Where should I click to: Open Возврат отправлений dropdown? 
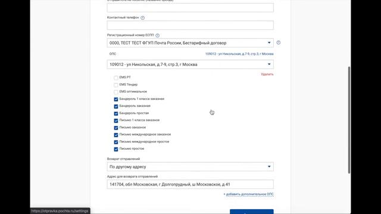pos(190,166)
